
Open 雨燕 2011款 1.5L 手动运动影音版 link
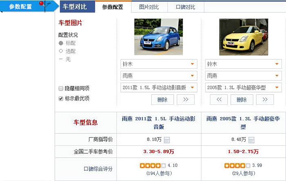pyautogui.click(x=159, y=122)
